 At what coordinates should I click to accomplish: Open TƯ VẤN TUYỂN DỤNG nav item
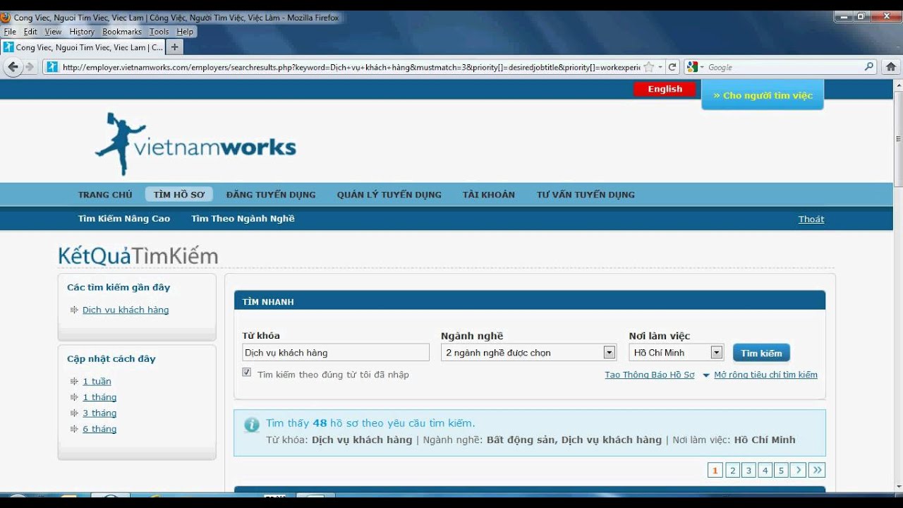pos(586,195)
